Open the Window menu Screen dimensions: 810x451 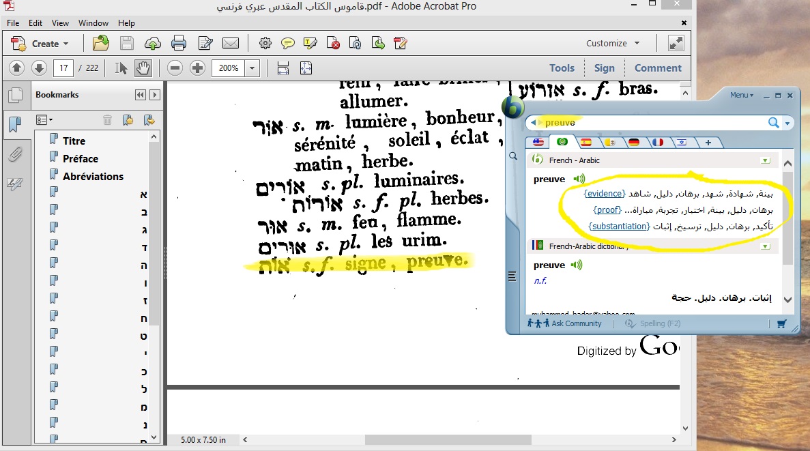point(93,23)
